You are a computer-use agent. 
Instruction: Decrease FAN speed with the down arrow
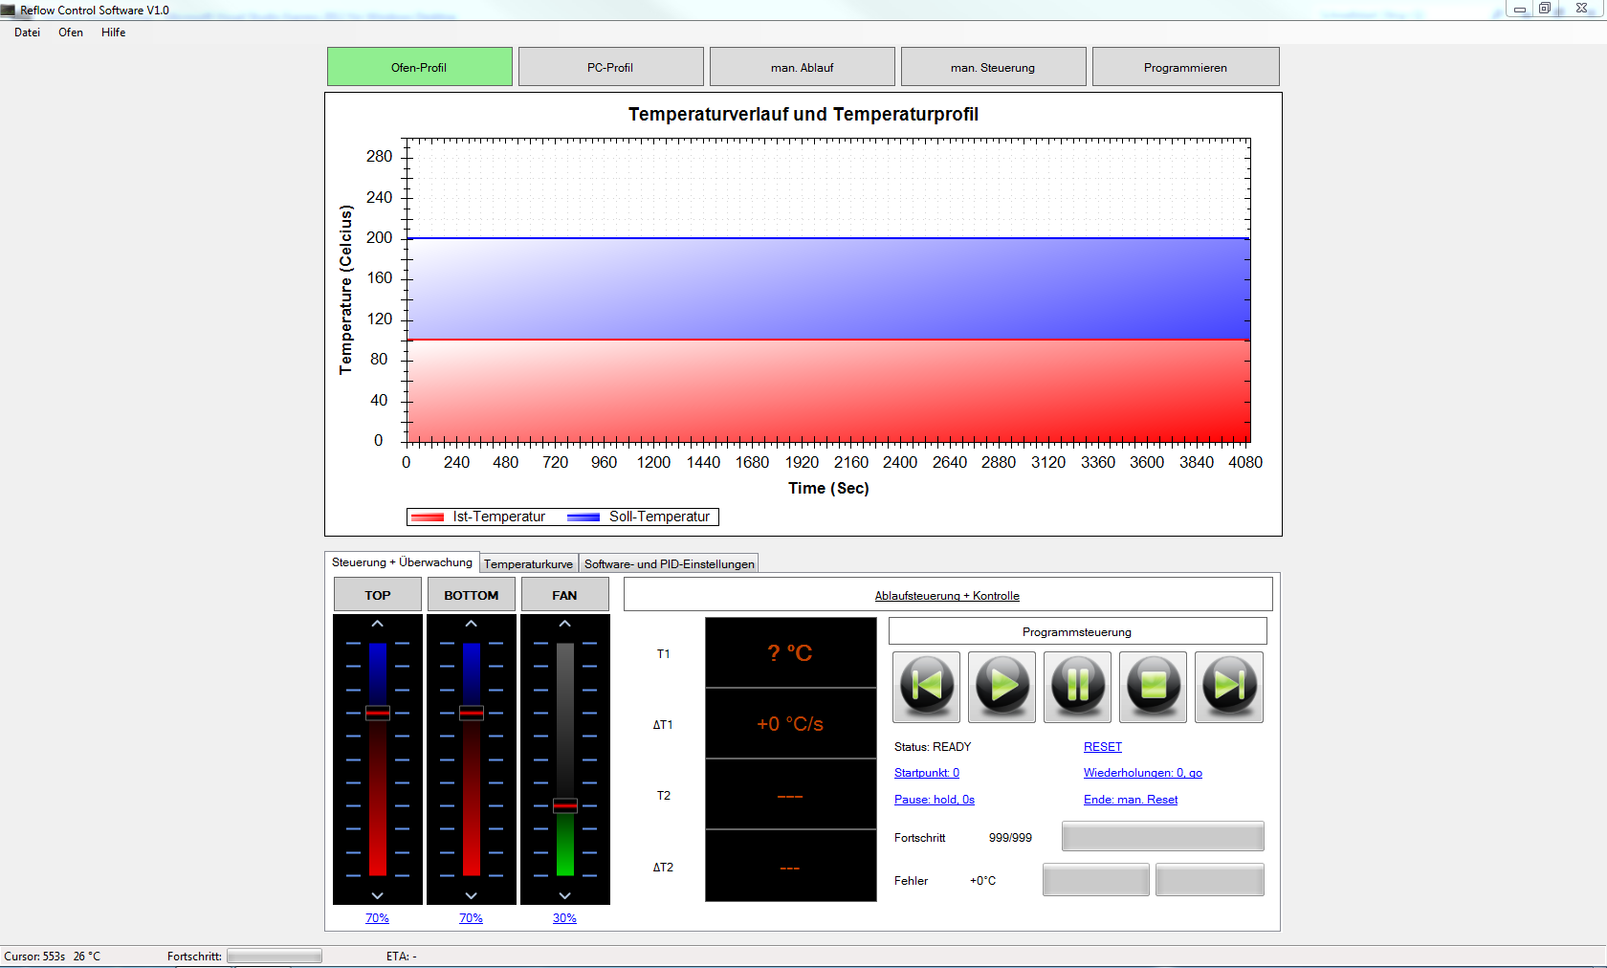(565, 895)
